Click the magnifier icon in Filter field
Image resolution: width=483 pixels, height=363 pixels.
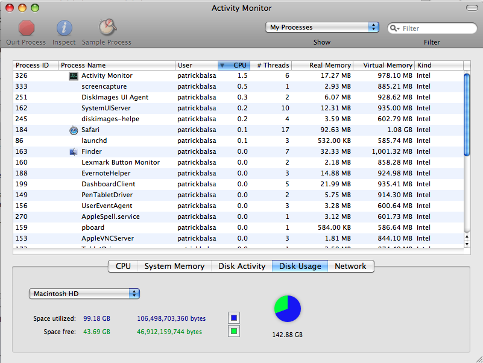click(394, 28)
